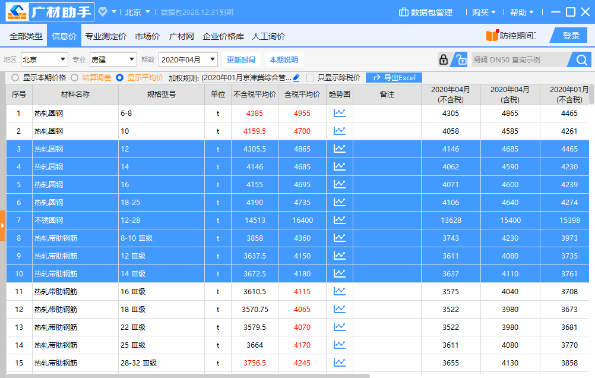Click the locked padlock icon

click(443, 59)
